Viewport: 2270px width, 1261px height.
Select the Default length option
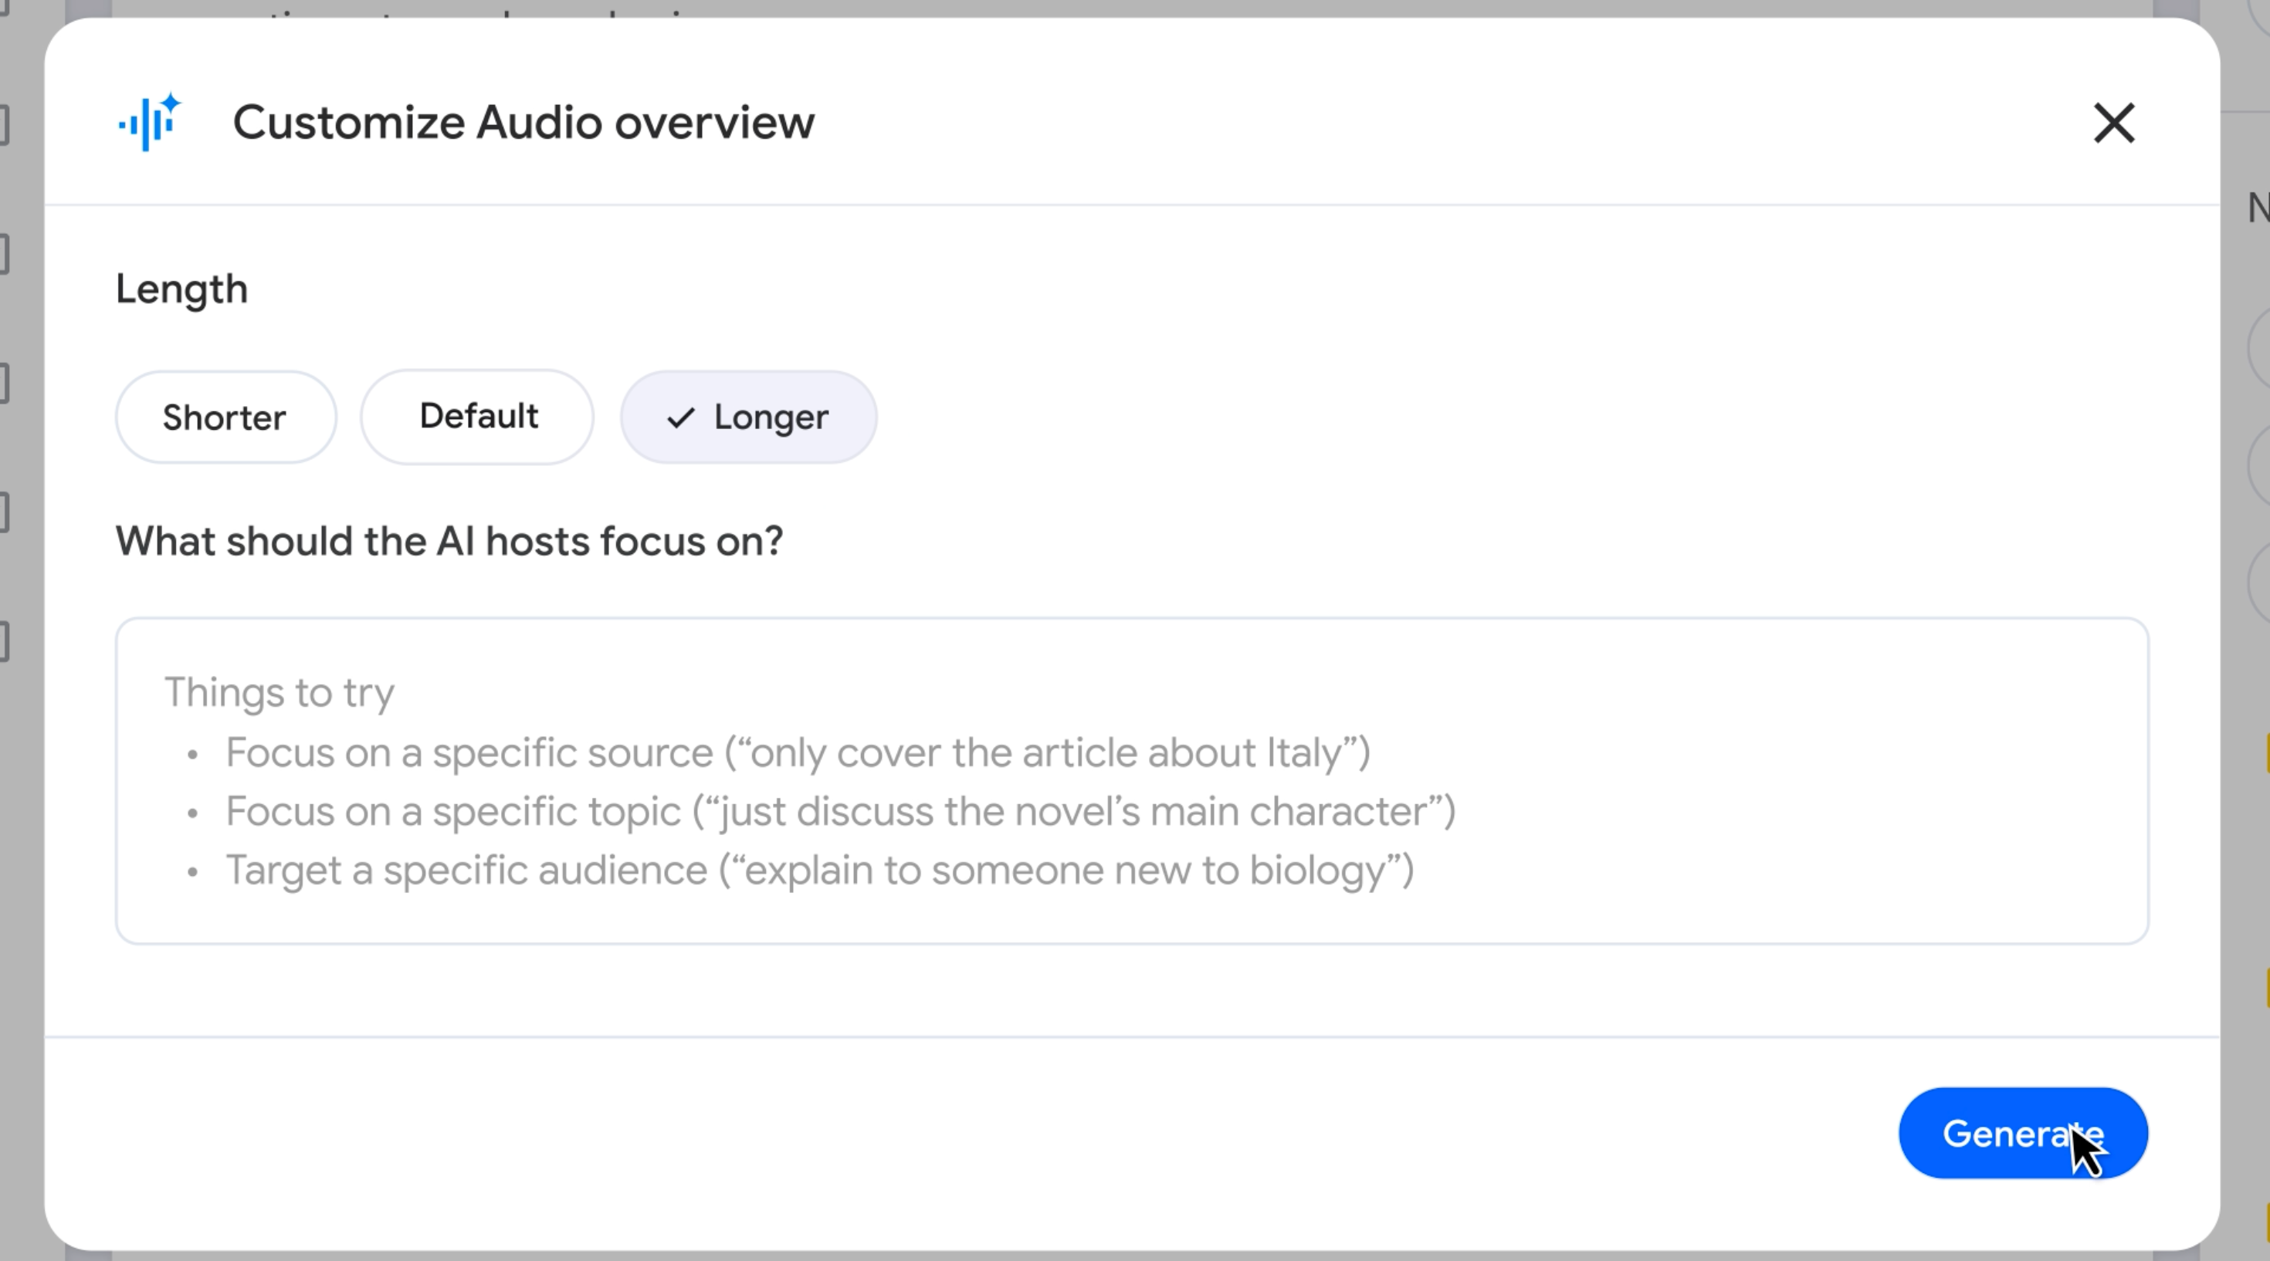476,417
